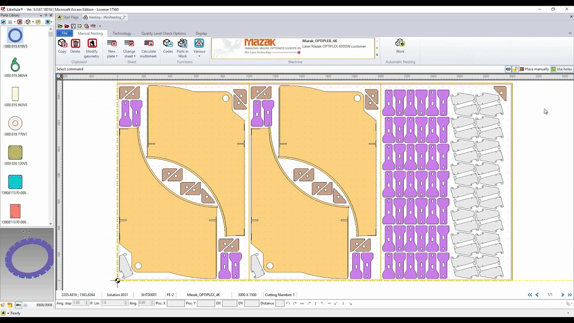Click the Distance input field

(280, 303)
